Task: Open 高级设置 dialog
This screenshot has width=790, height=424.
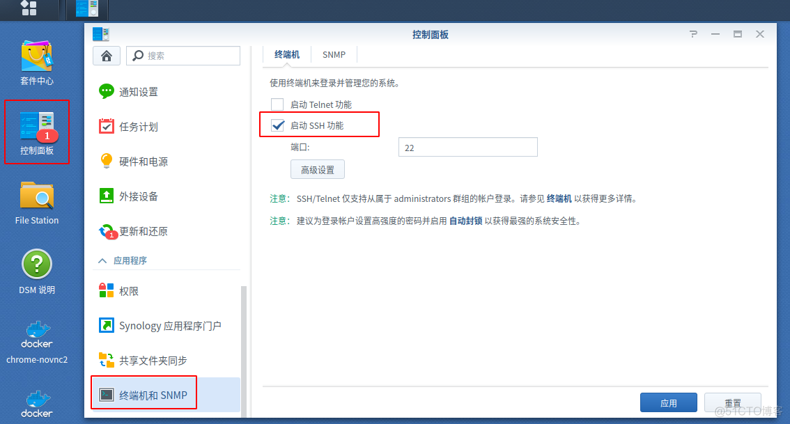Action: point(318,169)
